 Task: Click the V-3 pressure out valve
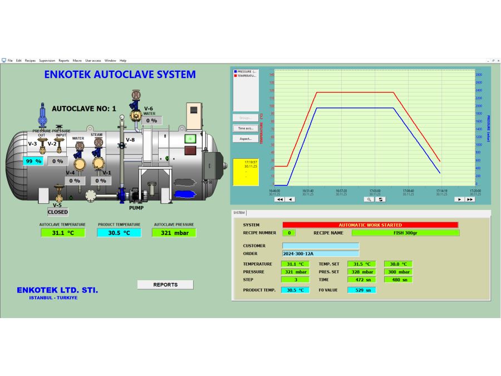[41, 145]
